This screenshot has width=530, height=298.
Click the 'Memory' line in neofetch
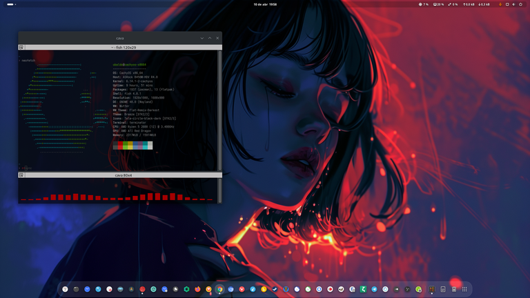click(134, 135)
